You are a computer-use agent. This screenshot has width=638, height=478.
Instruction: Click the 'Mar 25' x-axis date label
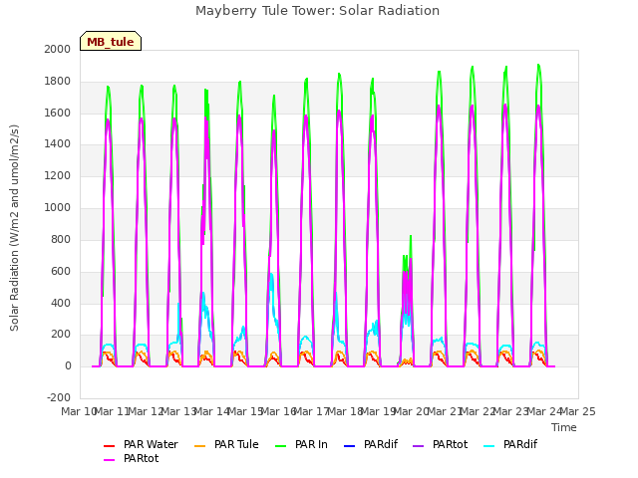click(578, 411)
